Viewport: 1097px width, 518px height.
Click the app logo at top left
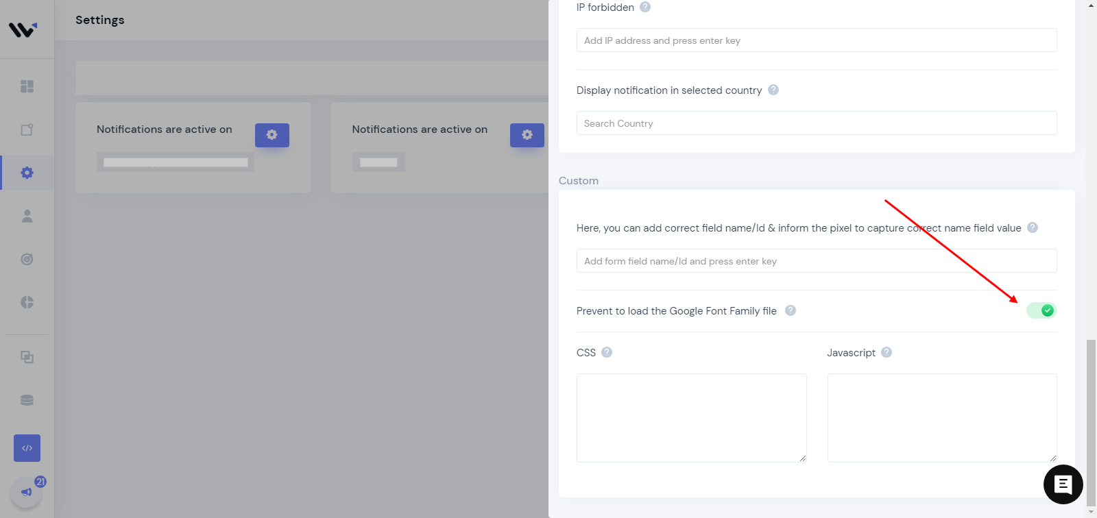point(23,29)
